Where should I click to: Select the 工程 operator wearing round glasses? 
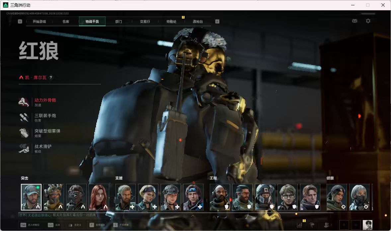coord(287,197)
